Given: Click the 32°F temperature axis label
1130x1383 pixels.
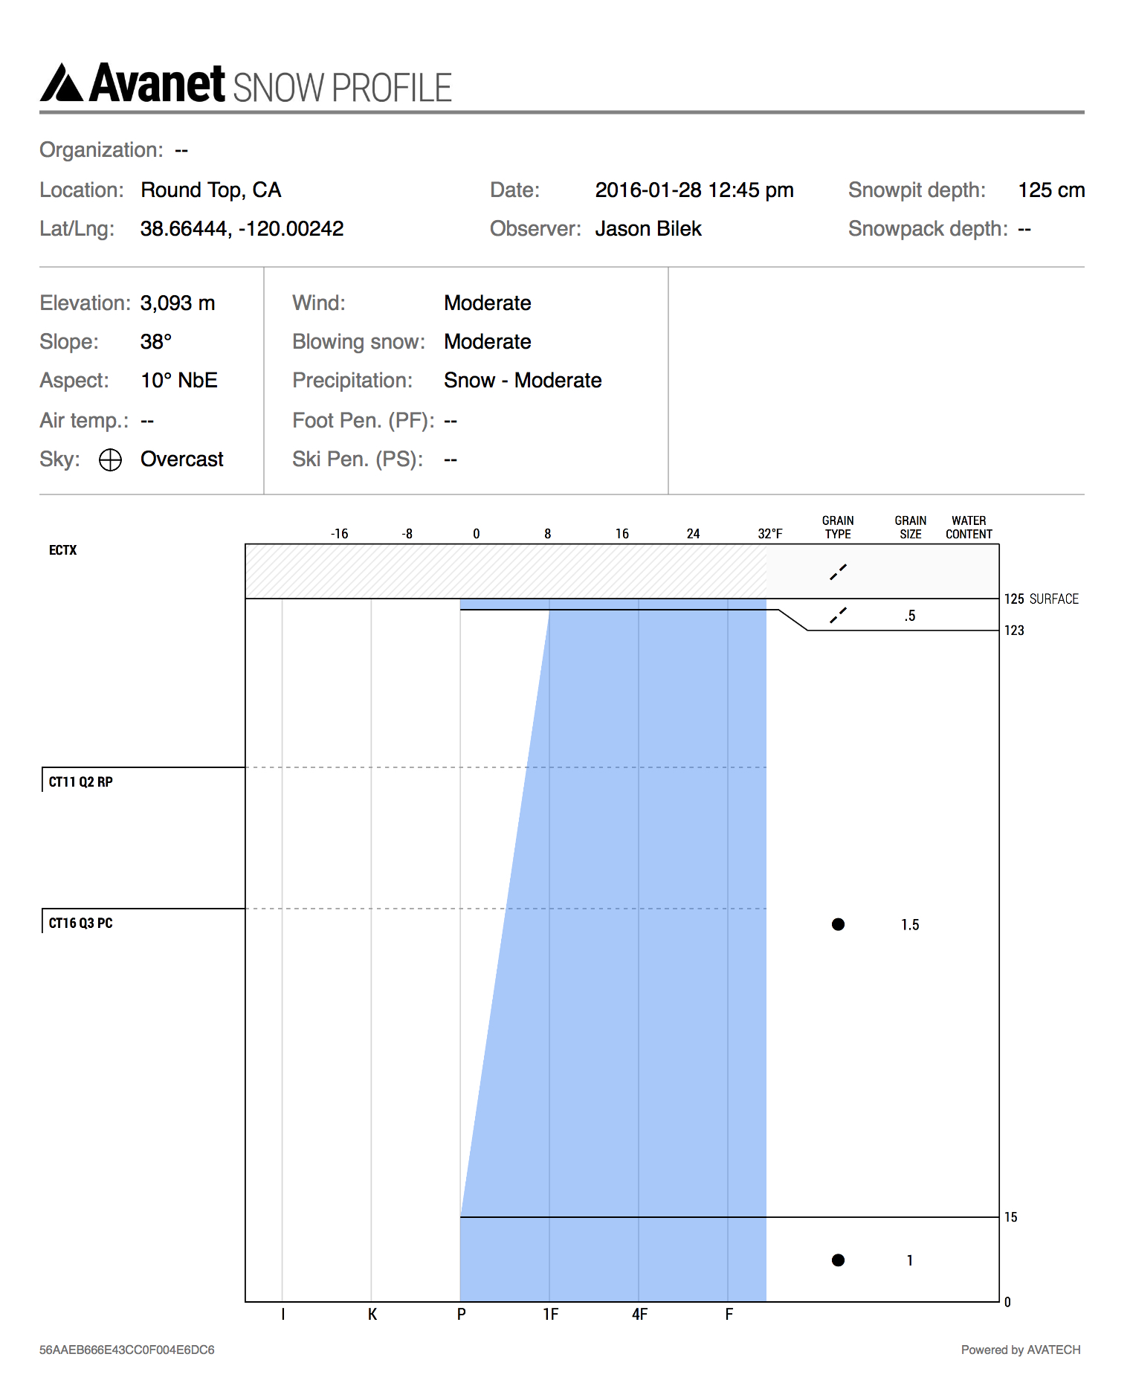Looking at the screenshot, I should coord(770,534).
